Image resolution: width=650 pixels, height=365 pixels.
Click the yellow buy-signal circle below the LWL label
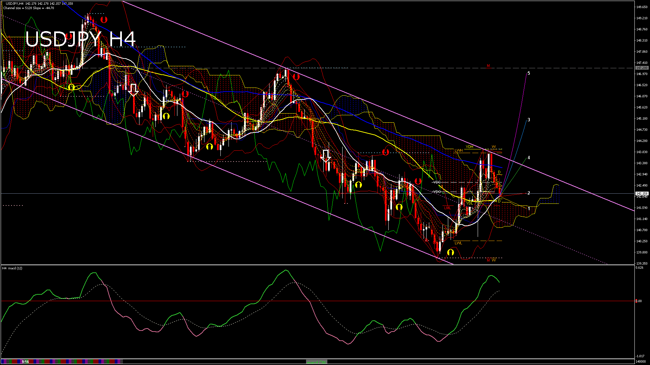[x=450, y=252]
